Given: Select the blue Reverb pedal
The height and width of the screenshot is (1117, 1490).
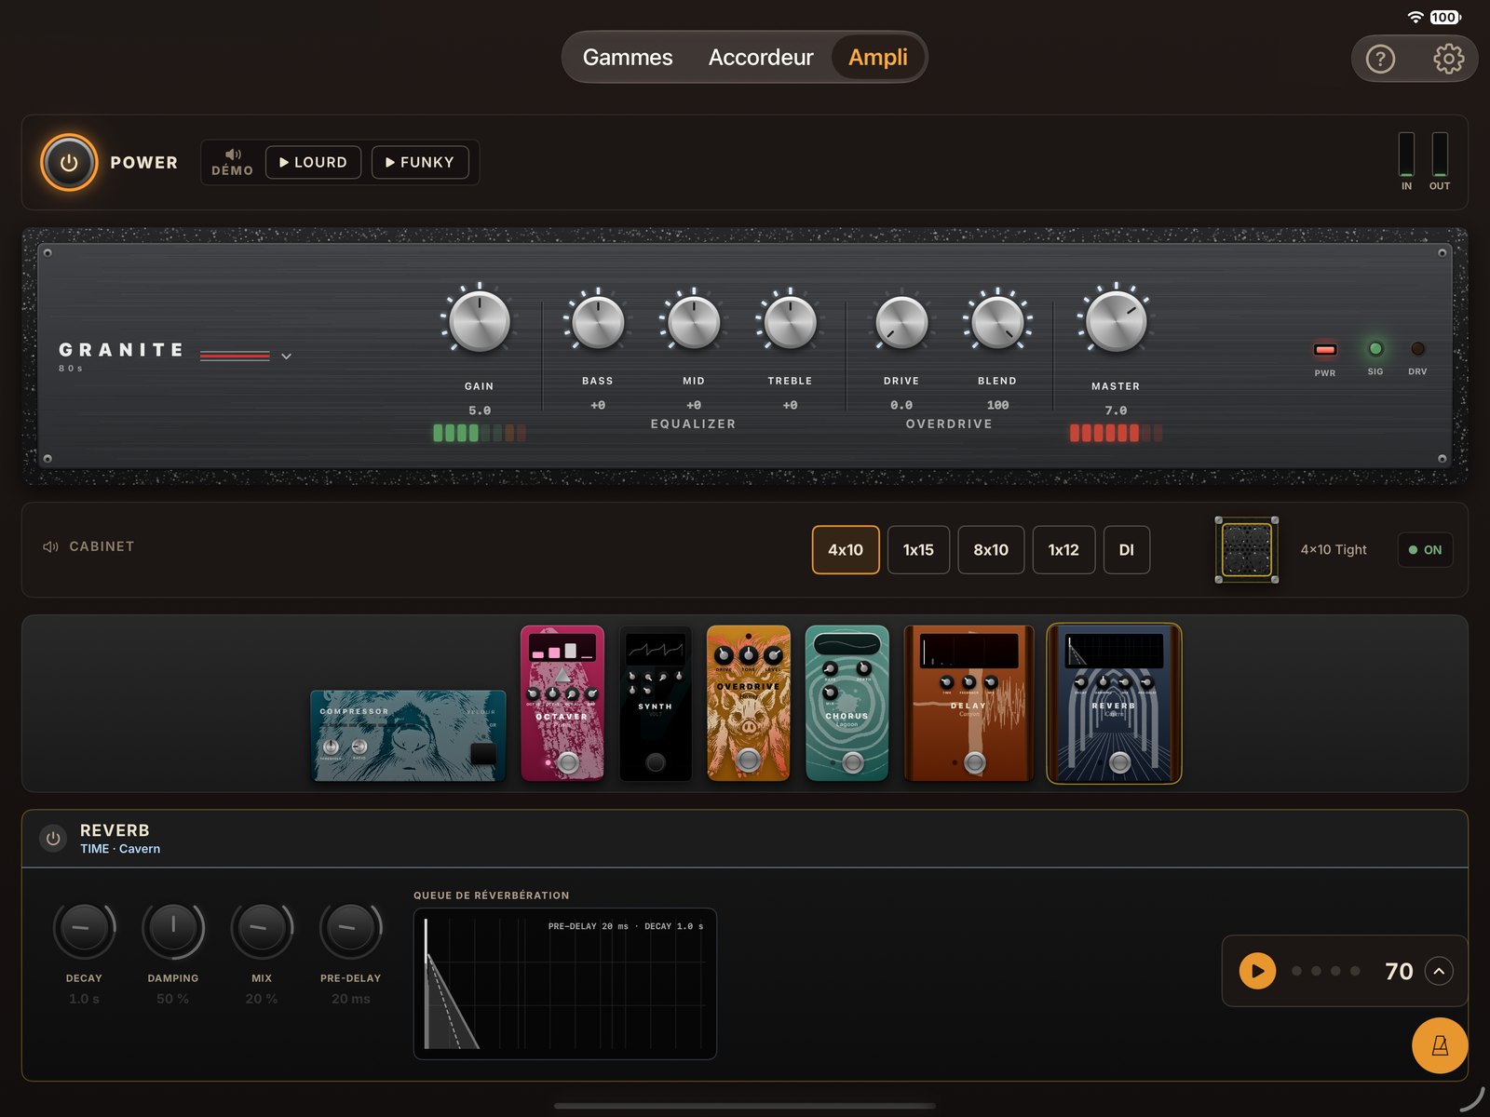Looking at the screenshot, I should point(1114,704).
